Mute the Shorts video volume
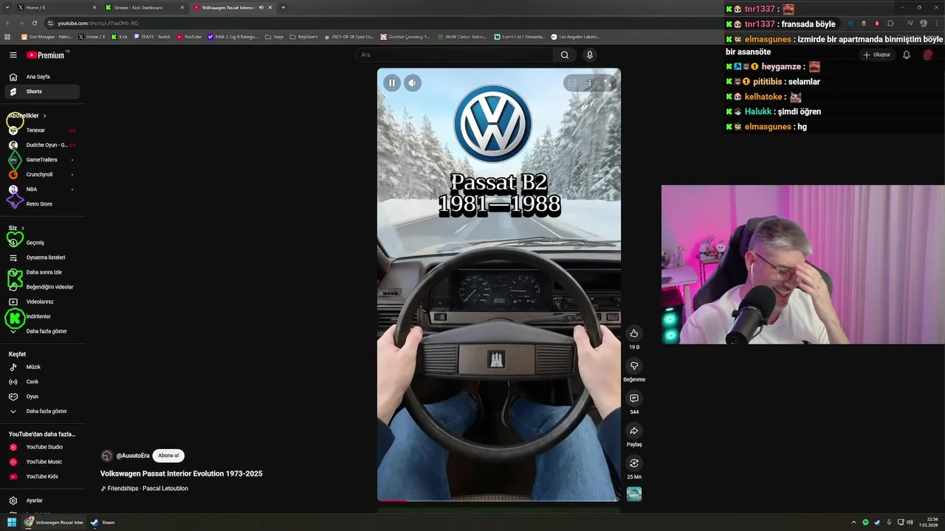Image resolution: width=945 pixels, height=531 pixels. coord(413,83)
